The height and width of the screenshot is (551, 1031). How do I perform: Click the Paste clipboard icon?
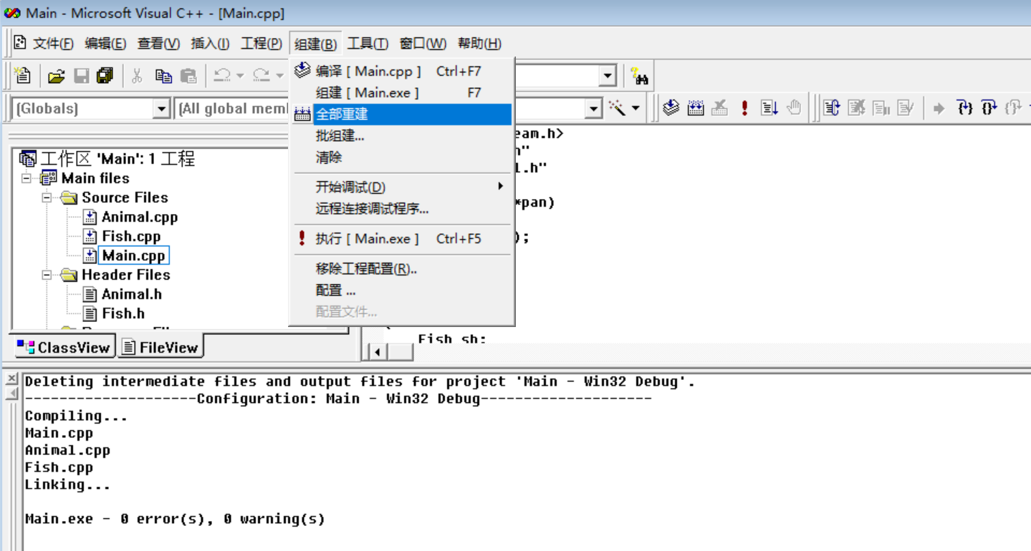(188, 76)
